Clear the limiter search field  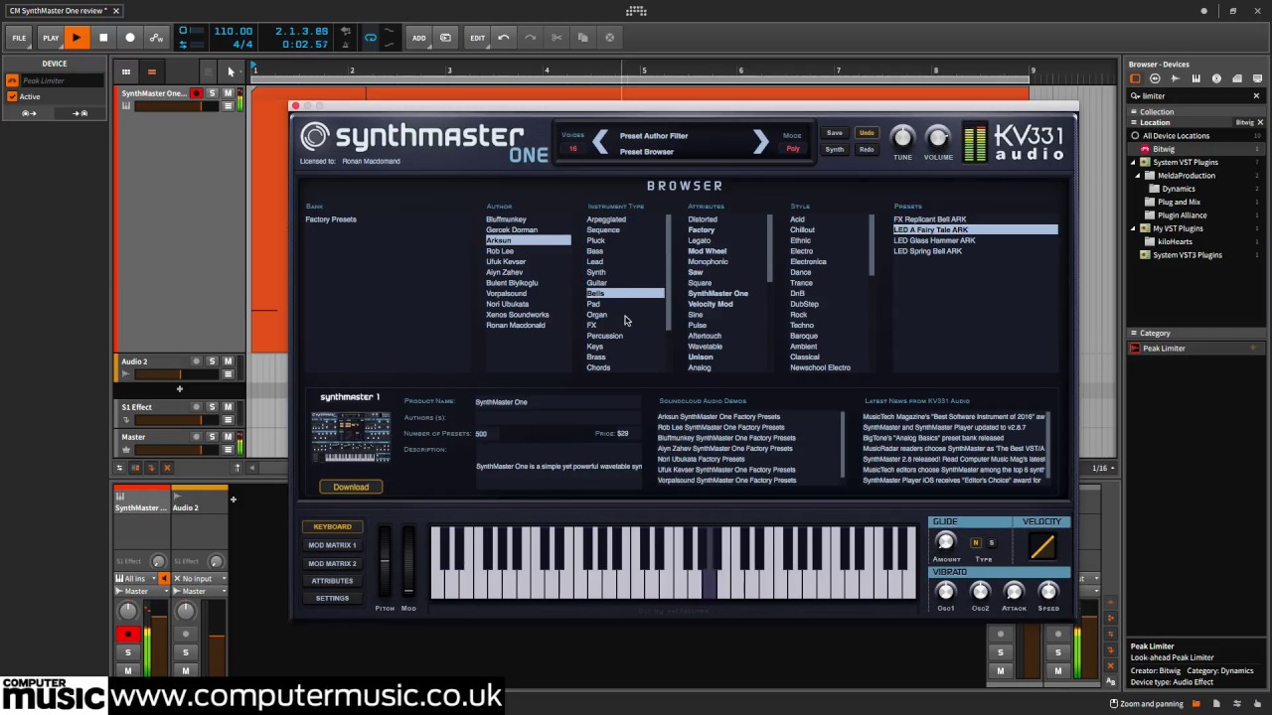(x=1256, y=96)
